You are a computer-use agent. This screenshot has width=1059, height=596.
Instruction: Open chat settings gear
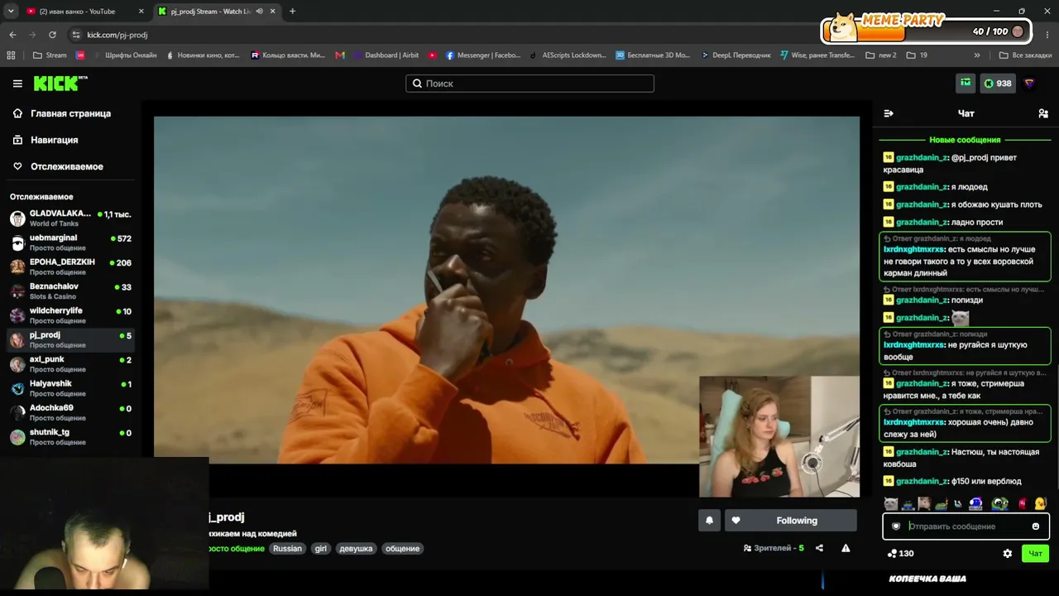(1007, 554)
